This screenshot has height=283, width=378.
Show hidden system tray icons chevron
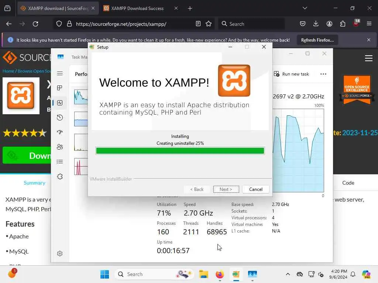pos(288,274)
